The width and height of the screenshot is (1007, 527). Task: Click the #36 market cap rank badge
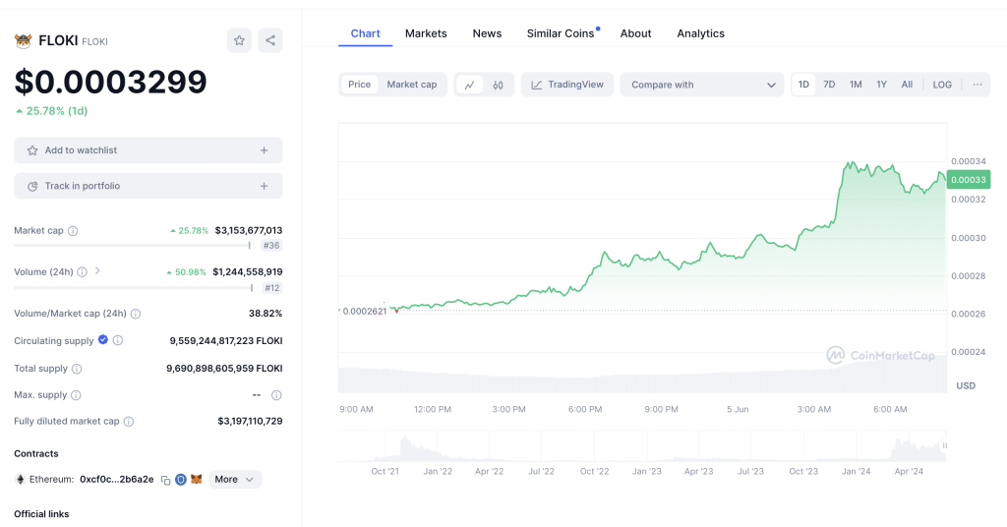point(271,245)
